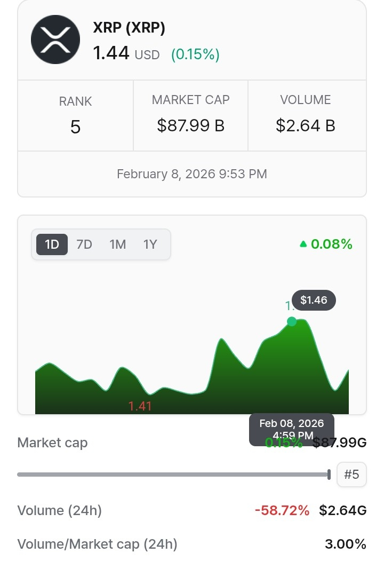
Task: Click the #5 rank badge
Action: tap(351, 475)
